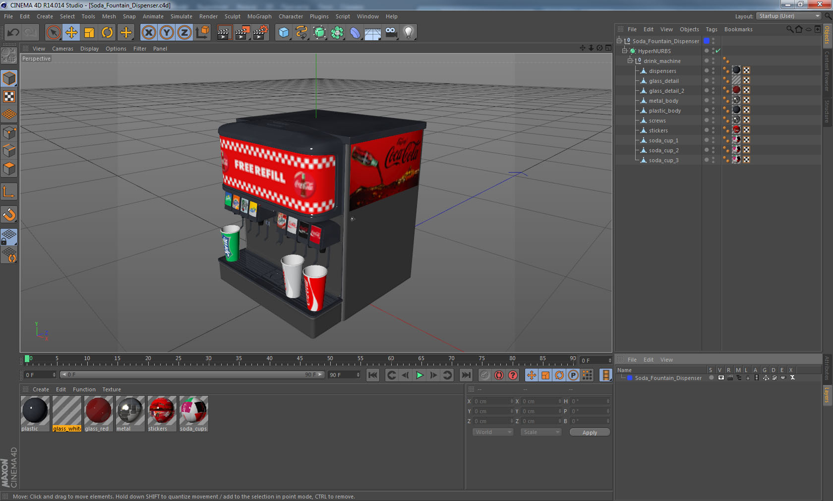The height and width of the screenshot is (501, 833).
Task: Toggle the world coordinate system icon
Action: 202,33
